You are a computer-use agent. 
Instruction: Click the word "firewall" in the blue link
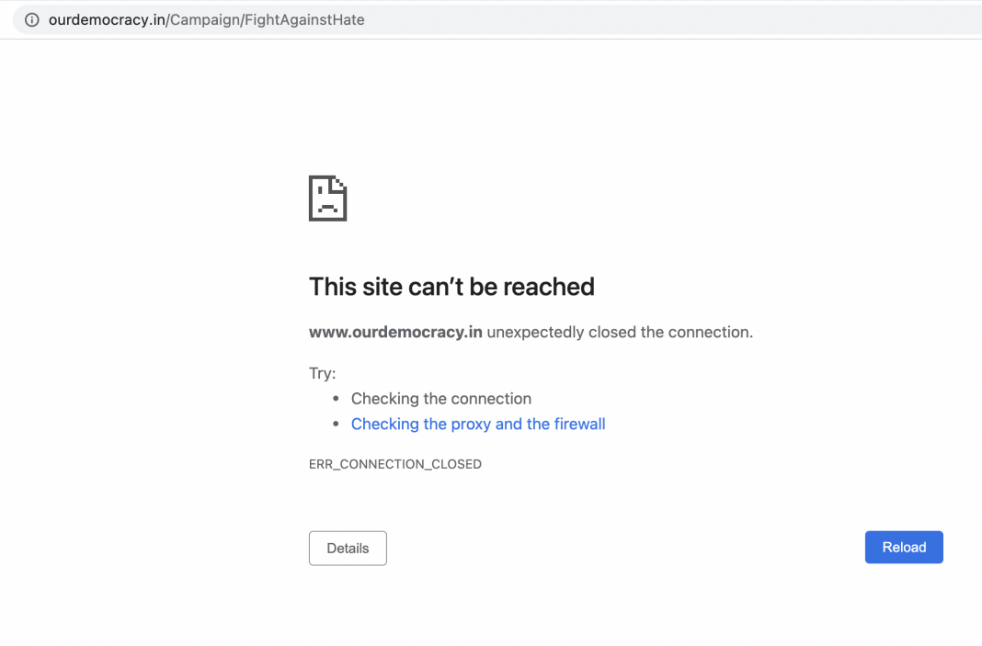[x=577, y=424]
